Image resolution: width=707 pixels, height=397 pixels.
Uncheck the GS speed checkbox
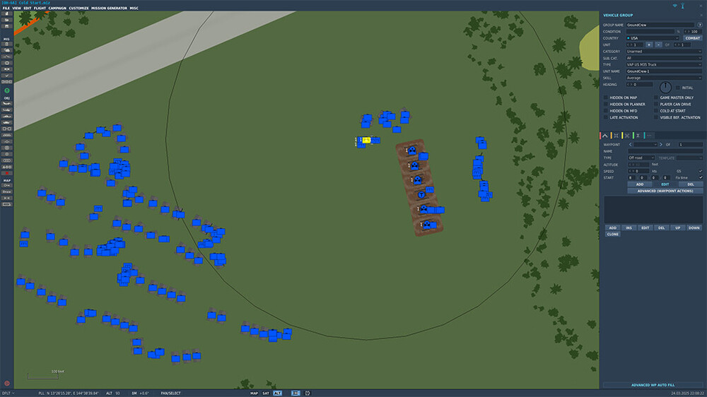pyautogui.click(x=700, y=171)
